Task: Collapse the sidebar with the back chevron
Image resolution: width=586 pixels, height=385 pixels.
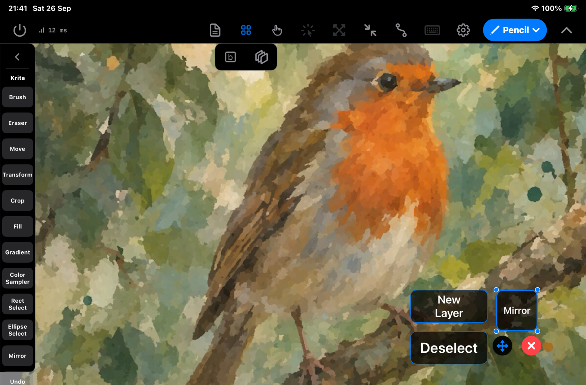Action: [17, 57]
